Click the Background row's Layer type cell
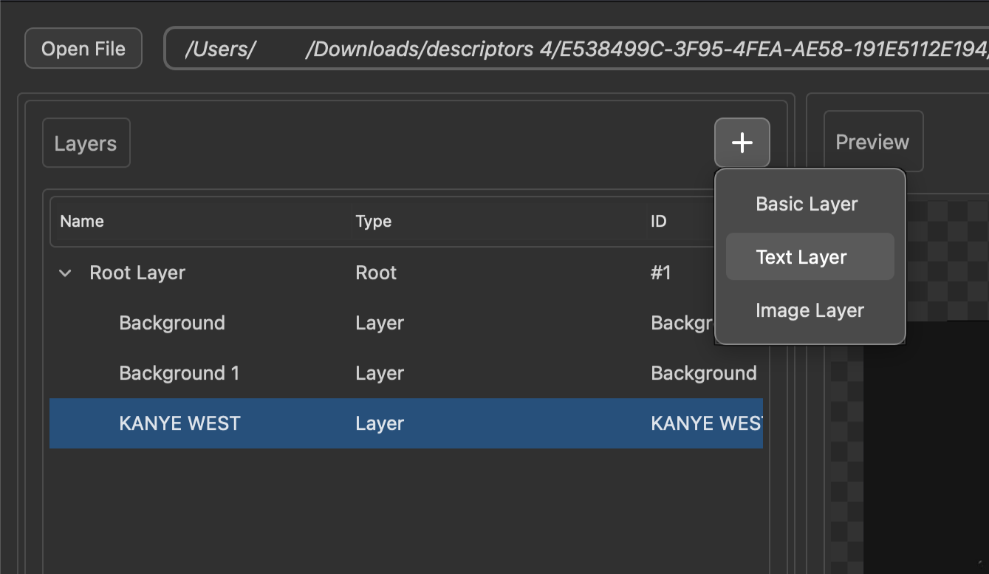 380,324
